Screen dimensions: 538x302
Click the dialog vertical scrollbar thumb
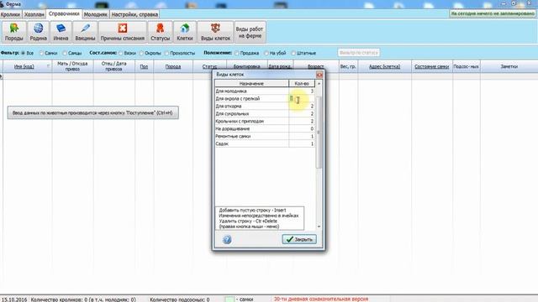pos(319,132)
